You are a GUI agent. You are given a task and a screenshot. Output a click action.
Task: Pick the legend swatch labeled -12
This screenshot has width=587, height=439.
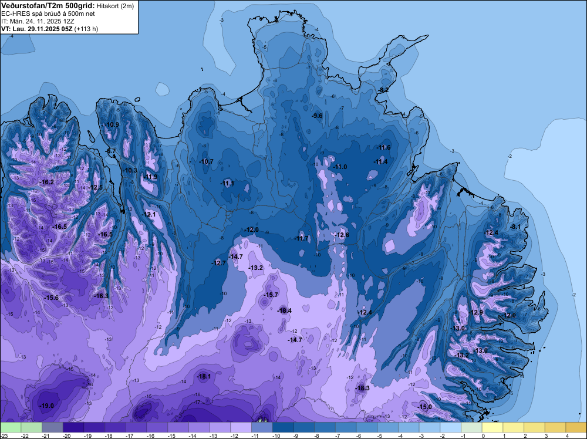241,427
